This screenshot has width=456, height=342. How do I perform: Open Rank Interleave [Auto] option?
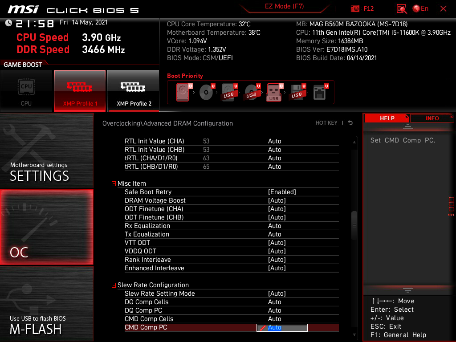(x=232, y=260)
